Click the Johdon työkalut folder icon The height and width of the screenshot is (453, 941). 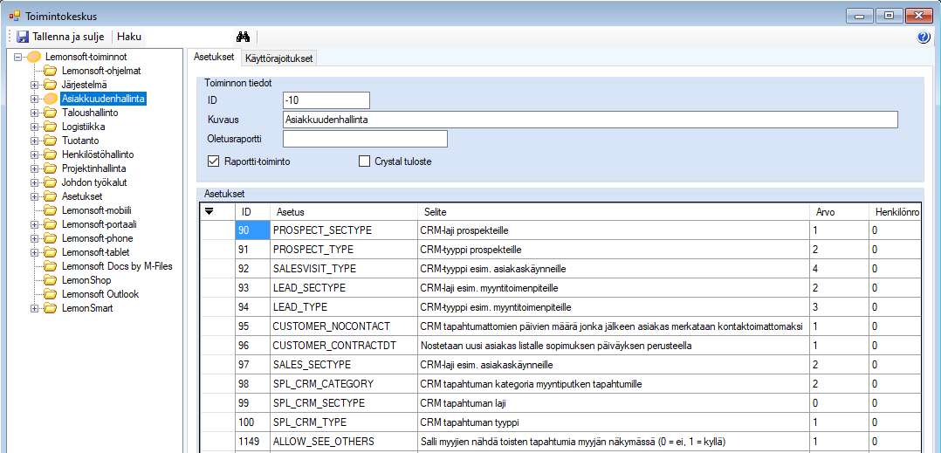tap(51, 182)
